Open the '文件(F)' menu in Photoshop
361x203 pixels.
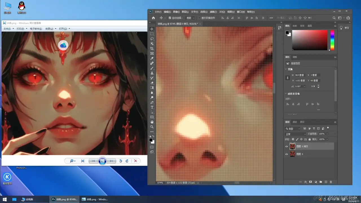coord(158,12)
